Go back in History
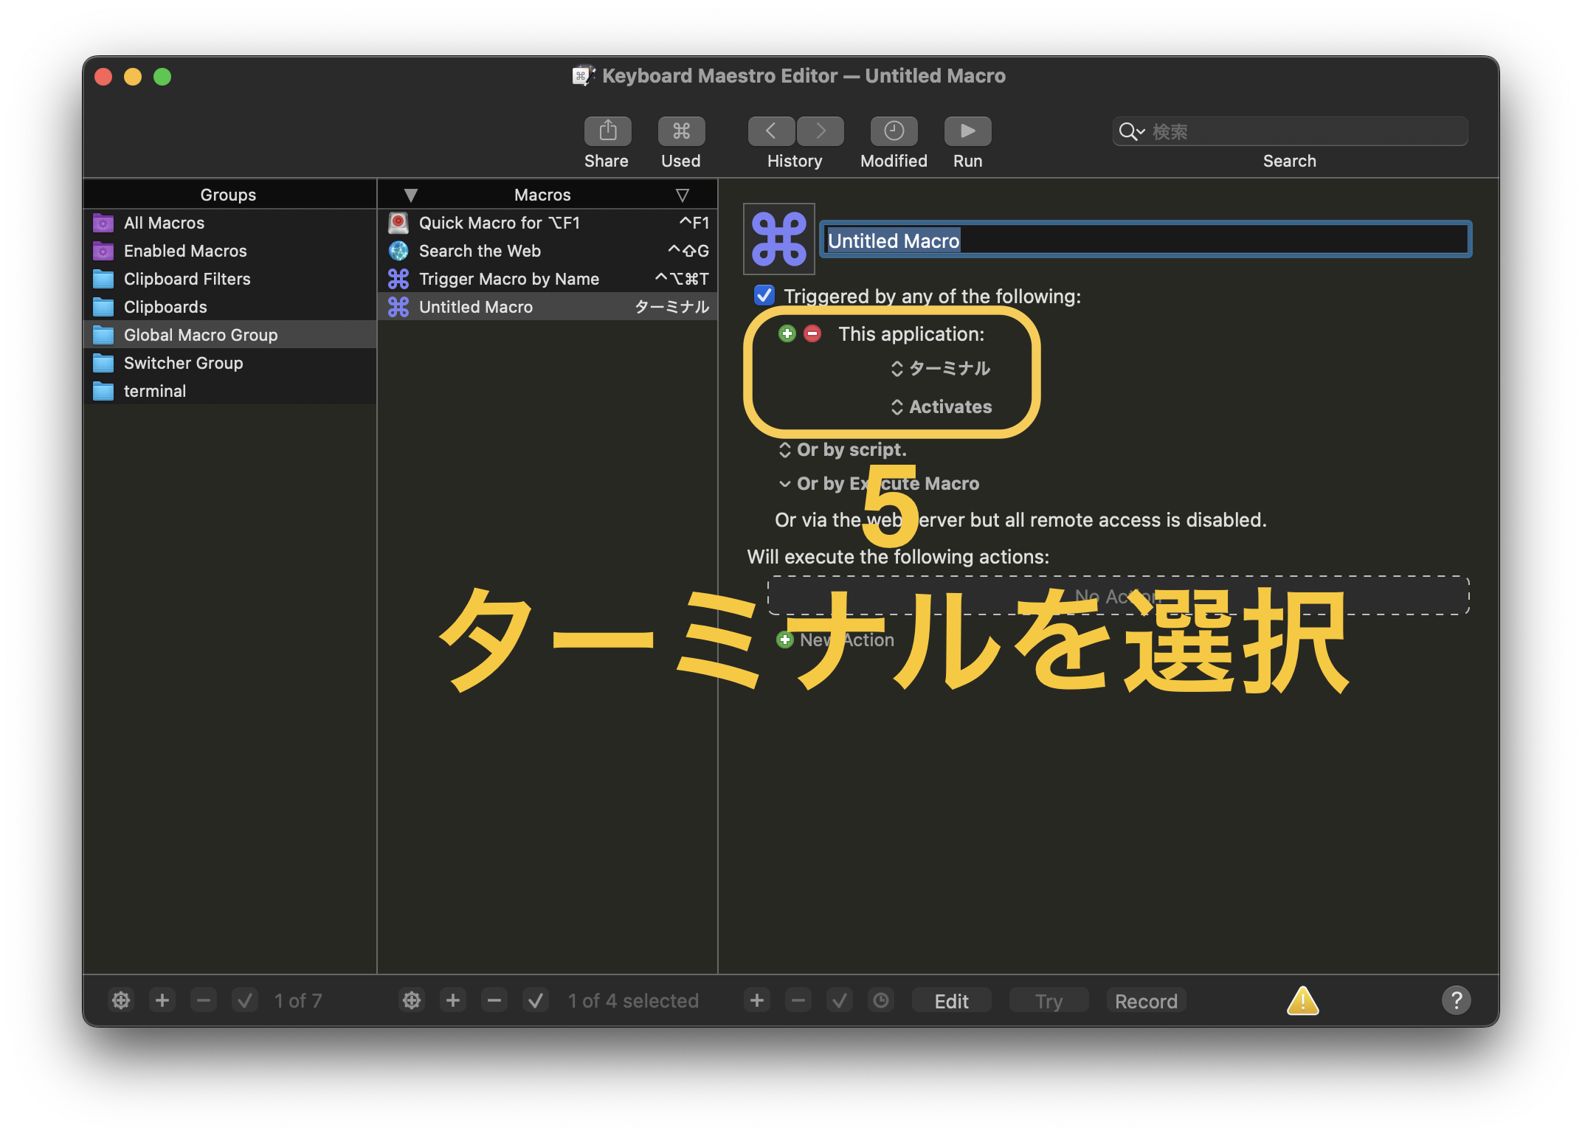 [771, 131]
